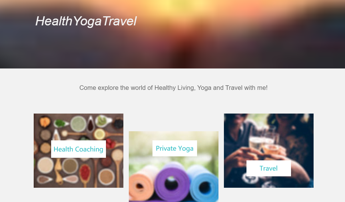Open the Travel link
The width and height of the screenshot is (345, 202).
pos(269,168)
